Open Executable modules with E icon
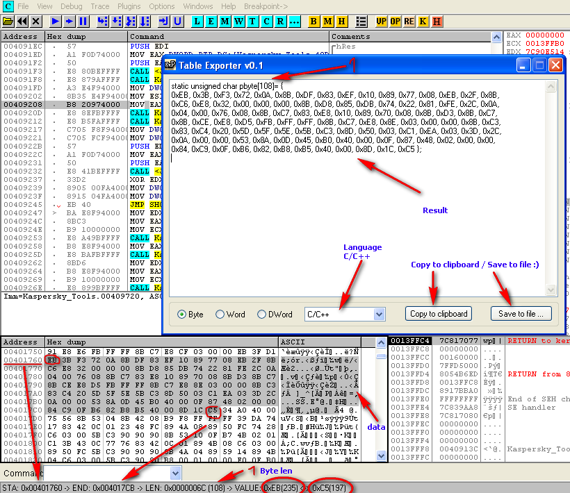Viewport: 570px width, 493px height. pos(211,22)
